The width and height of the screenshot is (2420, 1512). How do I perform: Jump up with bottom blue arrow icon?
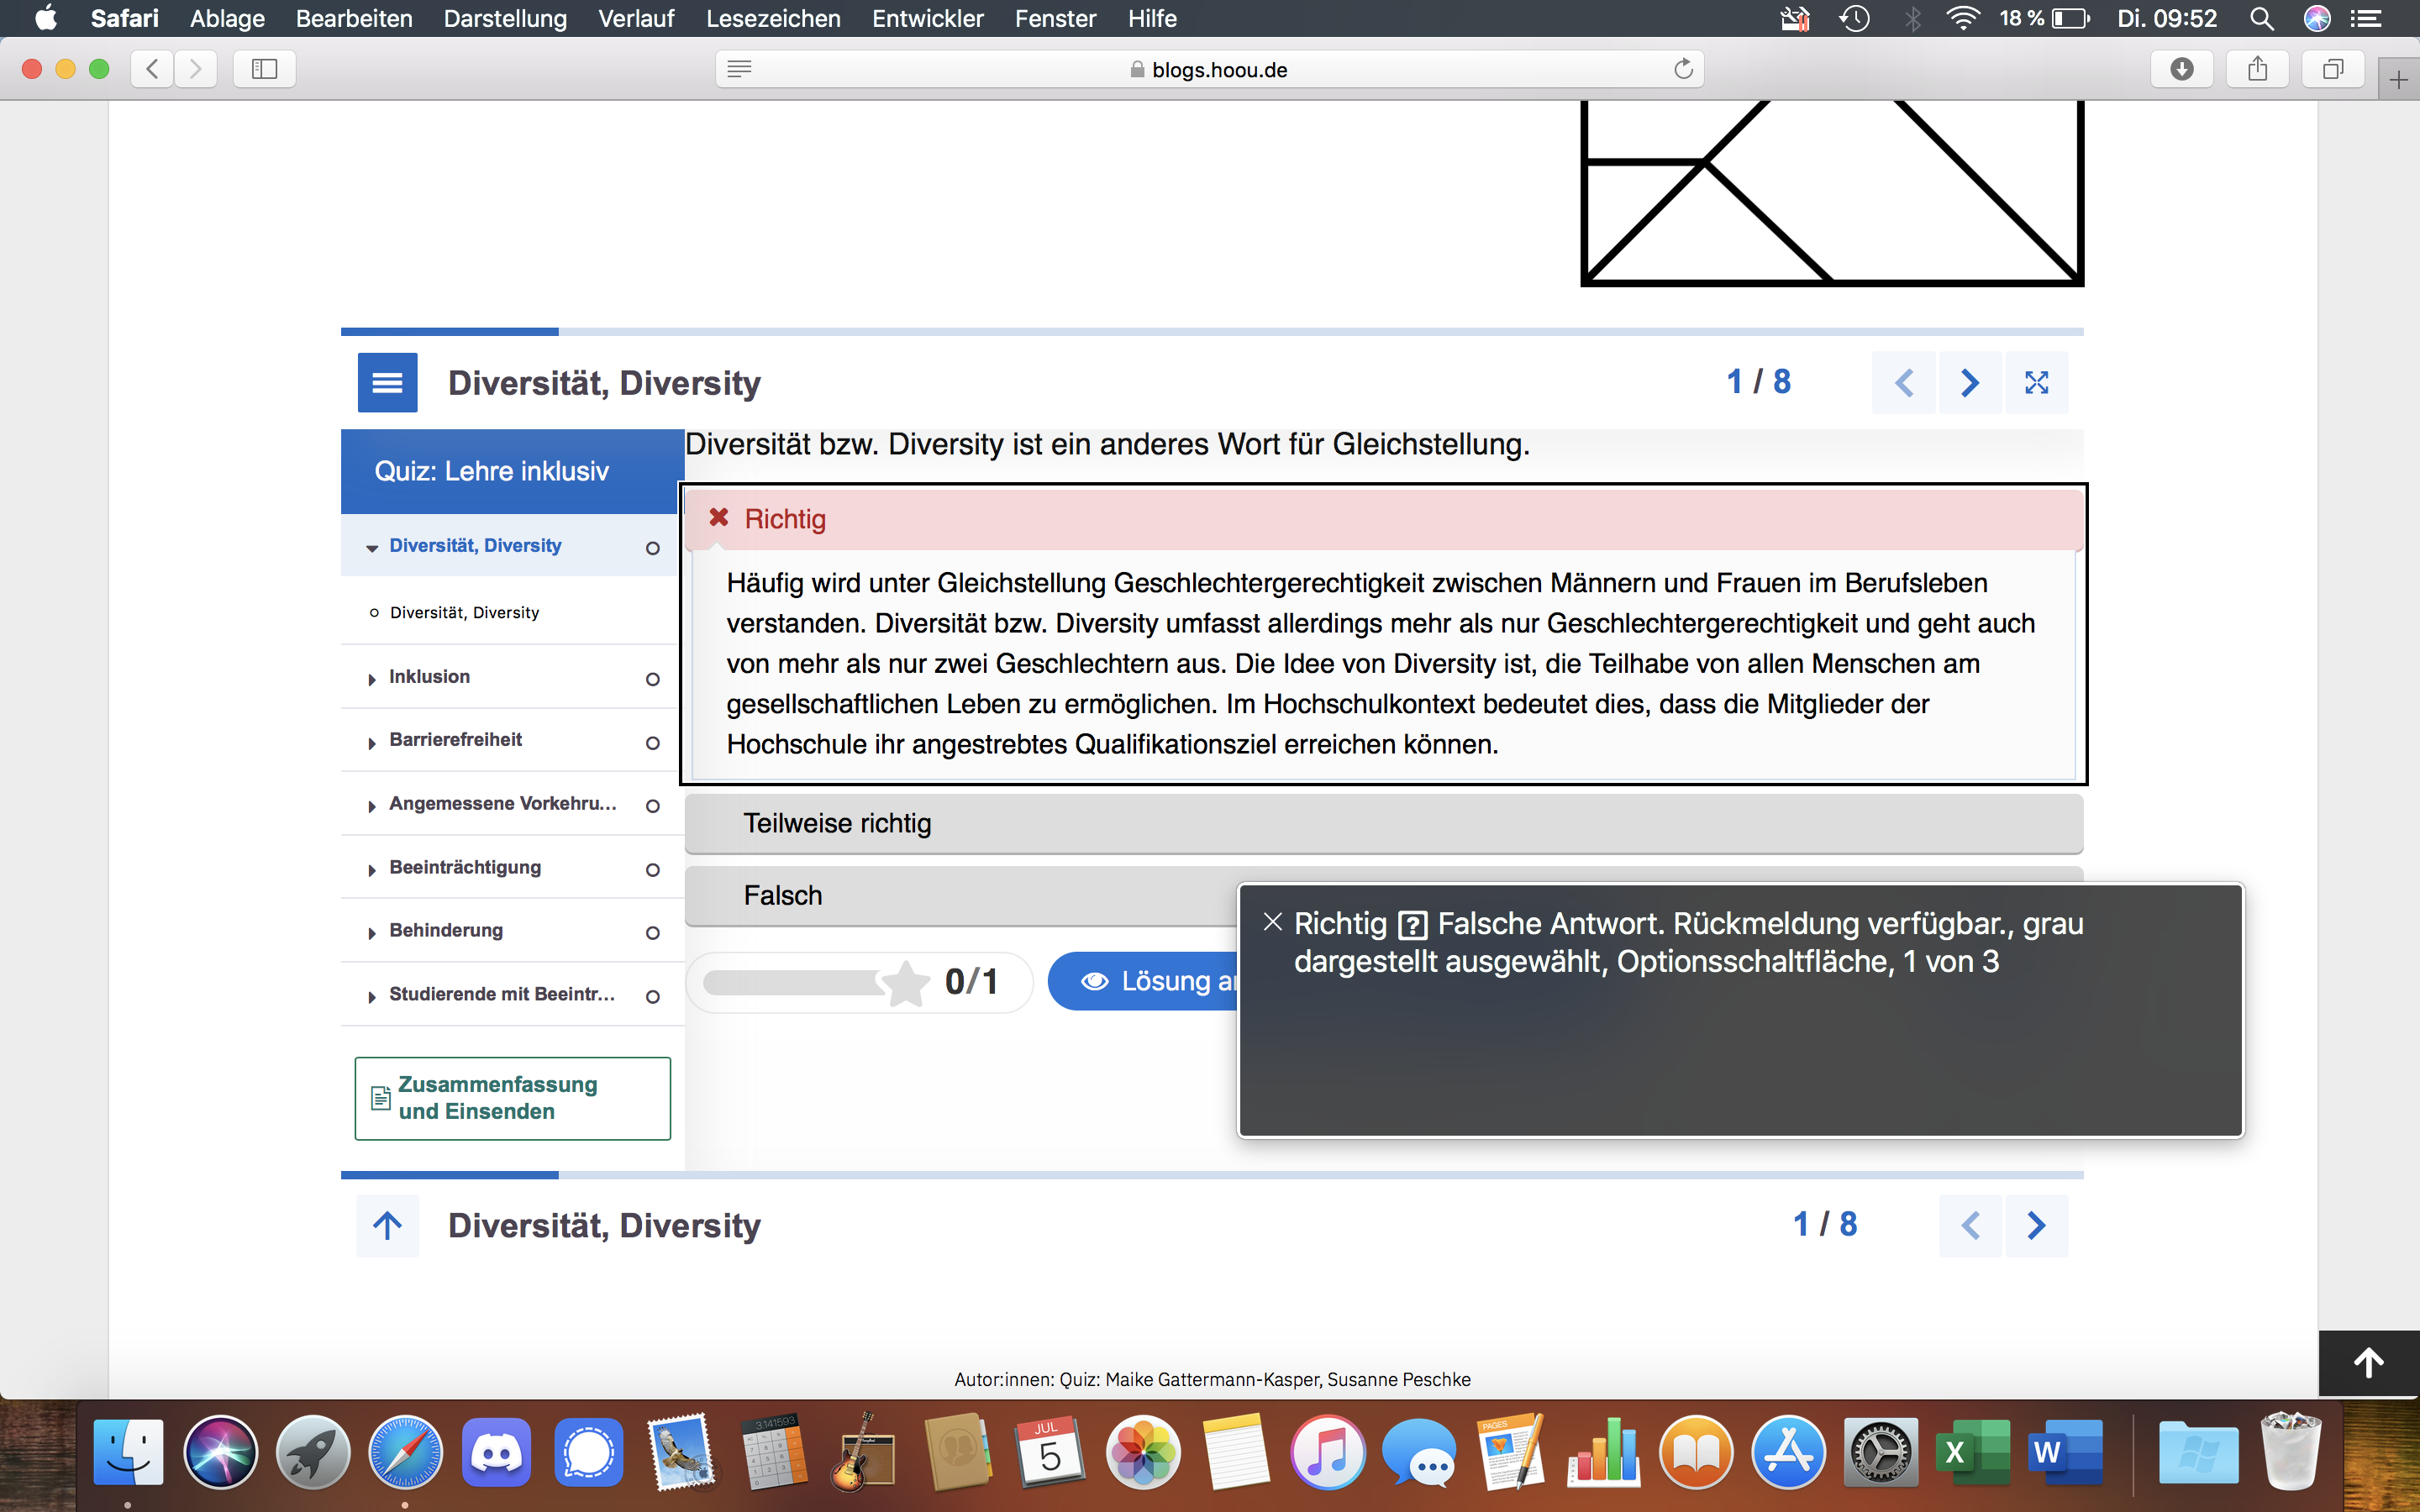(x=387, y=1225)
